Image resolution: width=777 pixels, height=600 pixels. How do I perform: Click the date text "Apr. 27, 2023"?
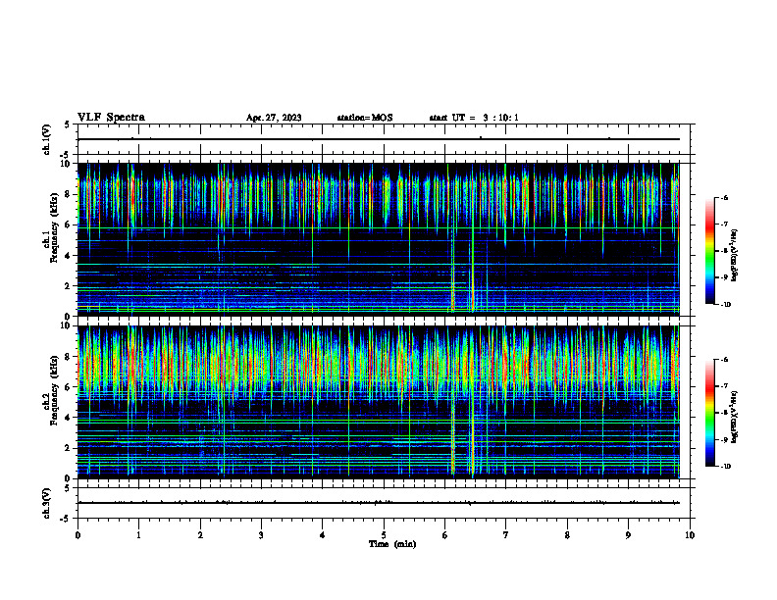pyautogui.click(x=274, y=118)
